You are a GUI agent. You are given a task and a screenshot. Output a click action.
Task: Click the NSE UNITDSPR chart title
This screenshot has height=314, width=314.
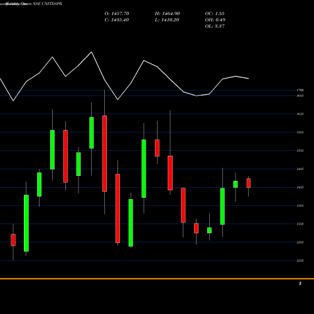tap(48, 4)
